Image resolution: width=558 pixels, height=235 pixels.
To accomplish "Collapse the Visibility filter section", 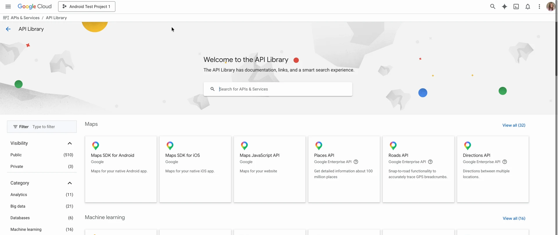I will point(70,143).
